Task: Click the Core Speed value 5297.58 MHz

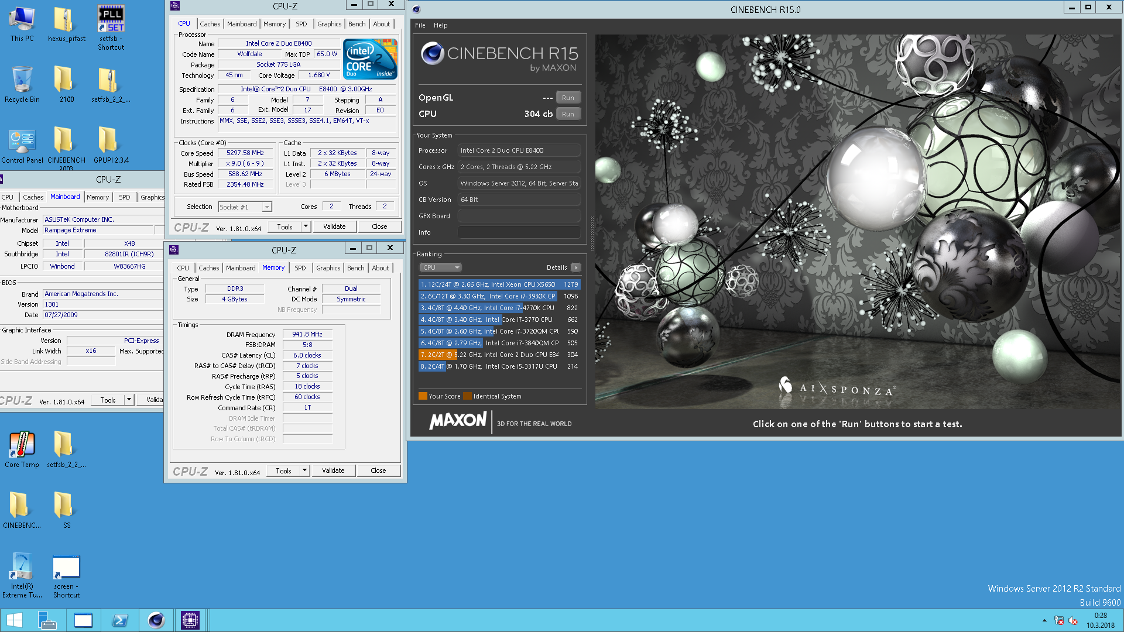Action: point(245,153)
